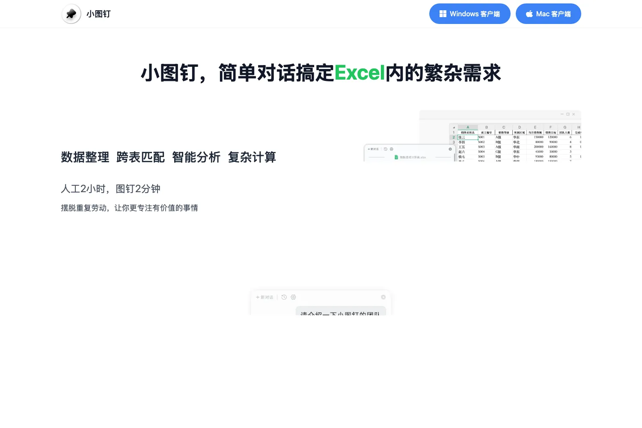642x428 pixels.
Task: Open history clock in the panel with the chat bubble
Action: tap(284, 297)
